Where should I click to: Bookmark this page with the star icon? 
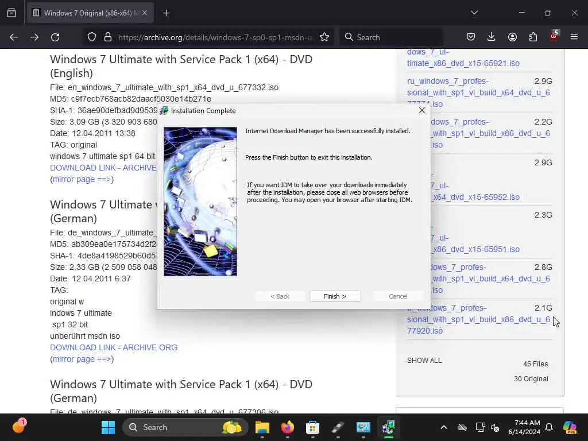(x=324, y=37)
